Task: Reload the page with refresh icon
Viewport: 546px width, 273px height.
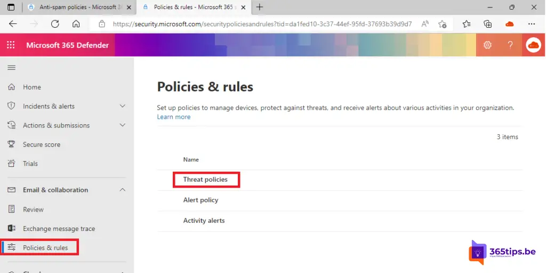Action: (x=55, y=23)
